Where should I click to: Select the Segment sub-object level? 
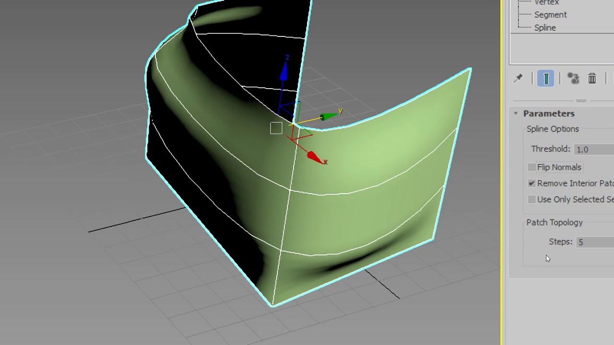tap(551, 15)
